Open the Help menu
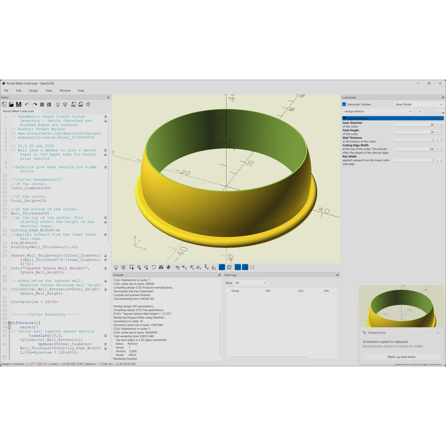Screen dimensions: 446x446 point(81,91)
